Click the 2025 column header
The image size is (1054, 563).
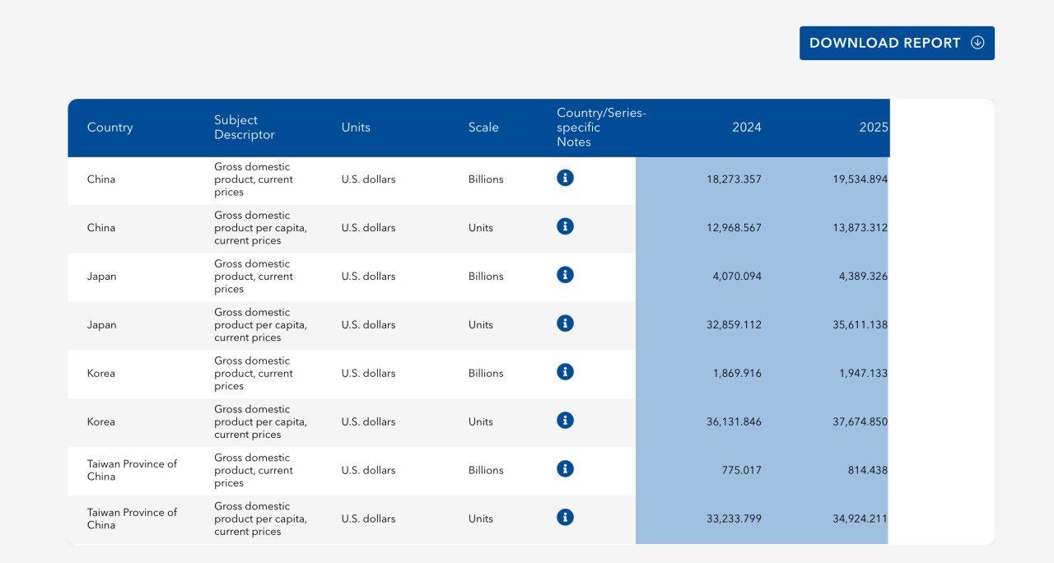pos(873,128)
